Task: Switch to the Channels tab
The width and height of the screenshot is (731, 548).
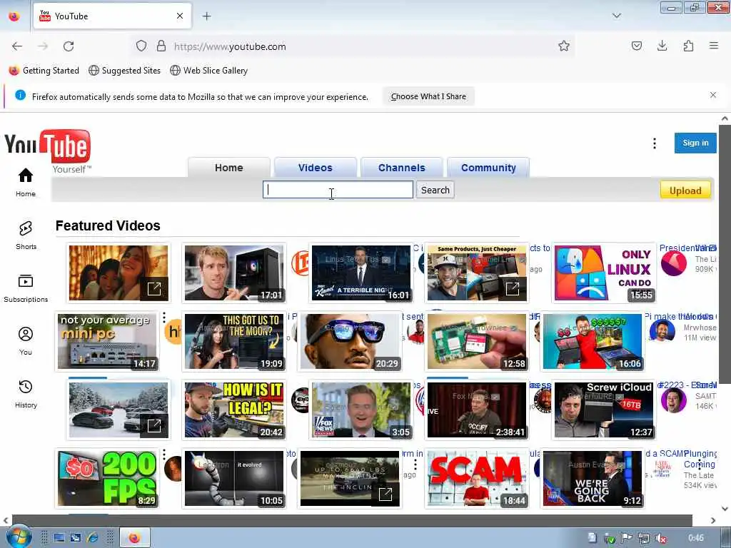Action: pos(401,168)
